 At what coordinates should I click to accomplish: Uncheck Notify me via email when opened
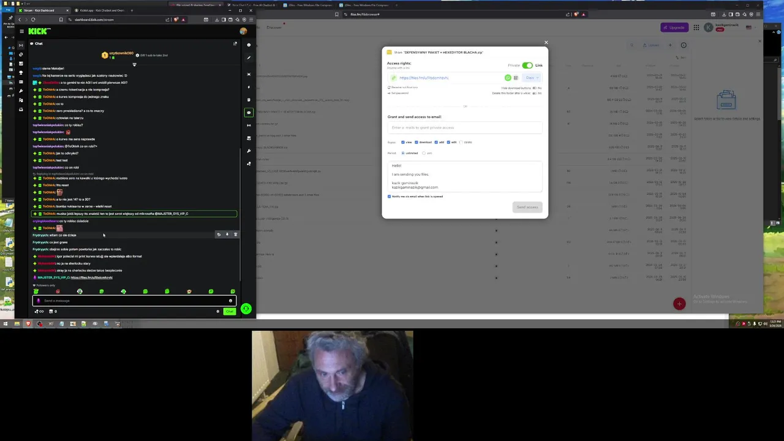click(x=390, y=197)
